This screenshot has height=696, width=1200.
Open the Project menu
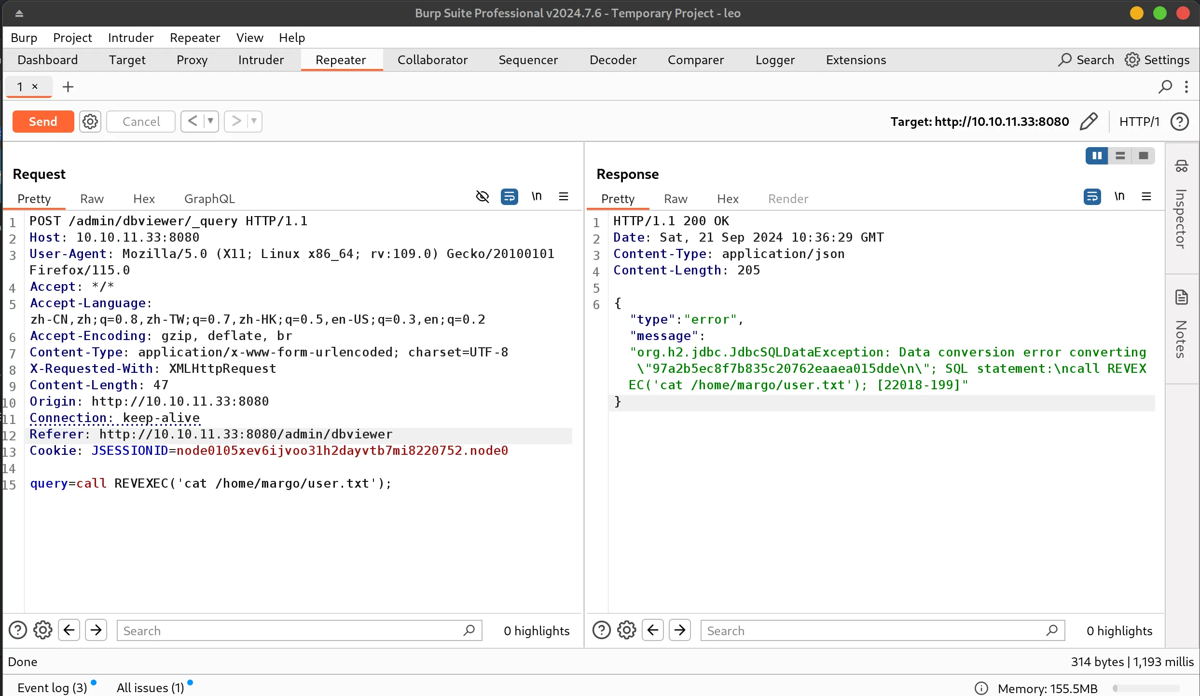pos(72,38)
